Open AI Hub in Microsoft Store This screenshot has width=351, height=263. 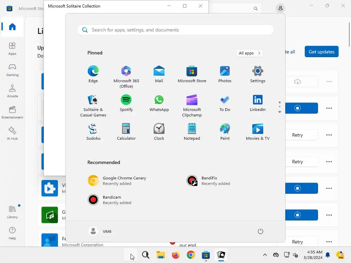pyautogui.click(x=12, y=134)
